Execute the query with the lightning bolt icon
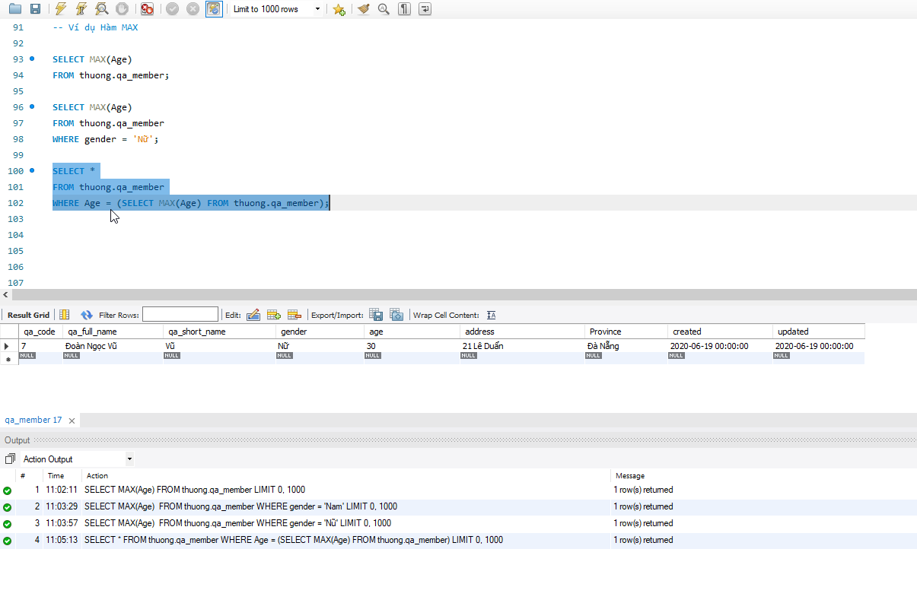917x603 pixels. click(61, 9)
